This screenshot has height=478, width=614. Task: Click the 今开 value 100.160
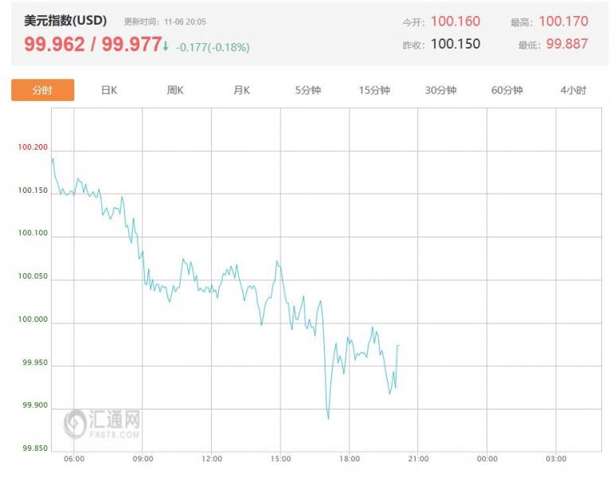point(456,22)
